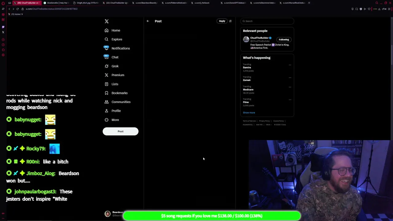393x221 pixels.
Task: Open the Medicare trending topic
Action: pos(248,90)
